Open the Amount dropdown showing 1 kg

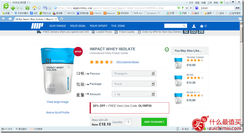click(x=134, y=94)
